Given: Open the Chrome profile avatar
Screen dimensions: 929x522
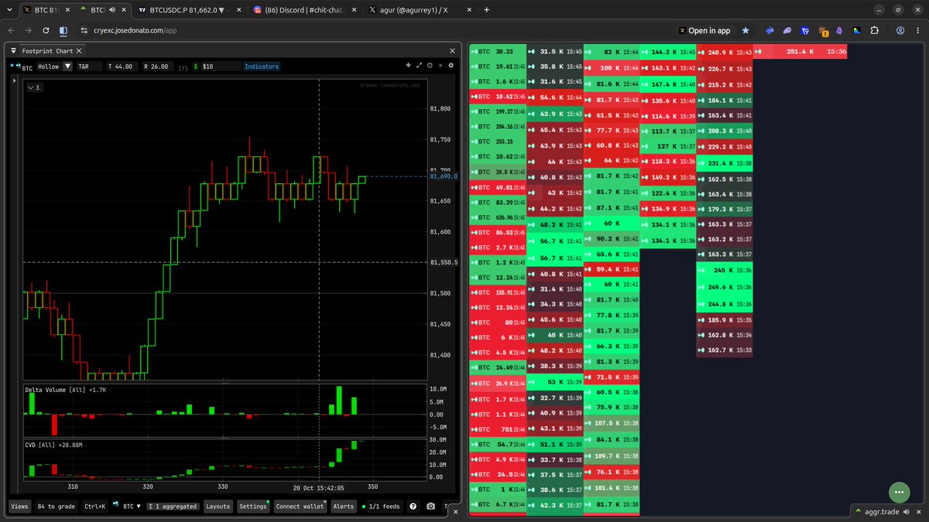Looking at the screenshot, I should (x=900, y=30).
